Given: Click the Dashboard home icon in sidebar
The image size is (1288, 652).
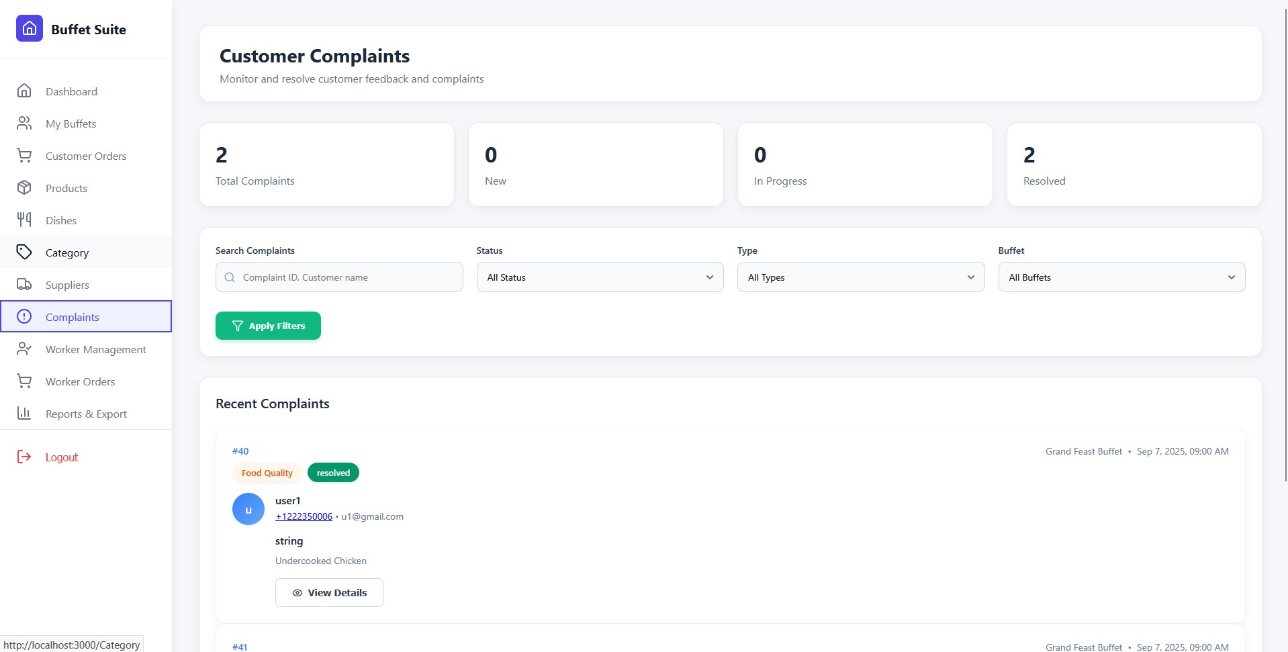Looking at the screenshot, I should pos(24,91).
